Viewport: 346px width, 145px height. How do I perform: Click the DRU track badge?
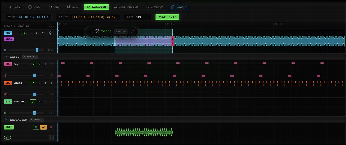(8, 83)
